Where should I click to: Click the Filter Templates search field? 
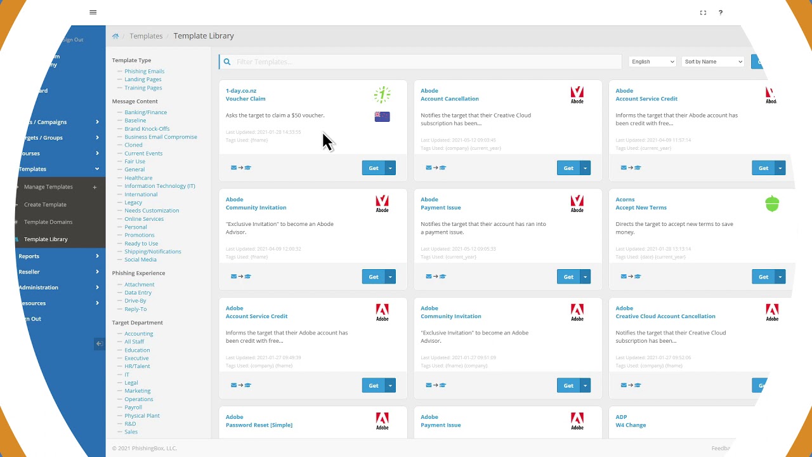click(420, 62)
